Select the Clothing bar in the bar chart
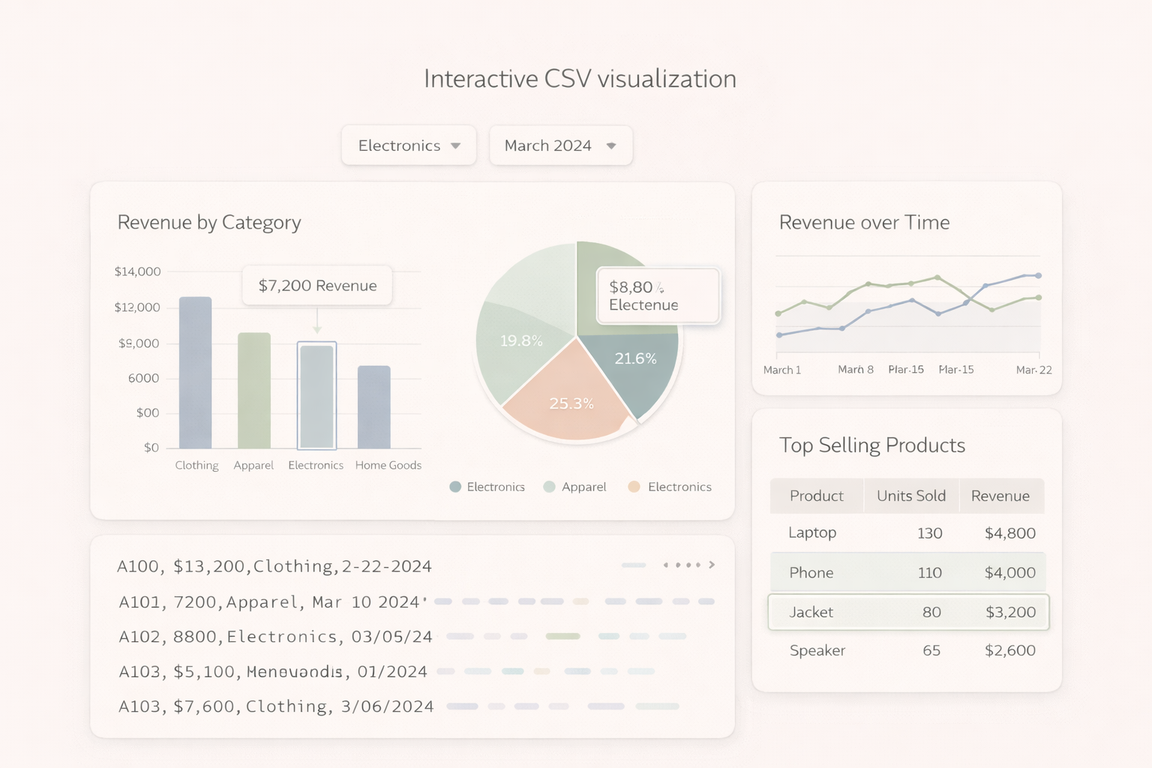This screenshot has height=768, width=1152. click(195, 373)
